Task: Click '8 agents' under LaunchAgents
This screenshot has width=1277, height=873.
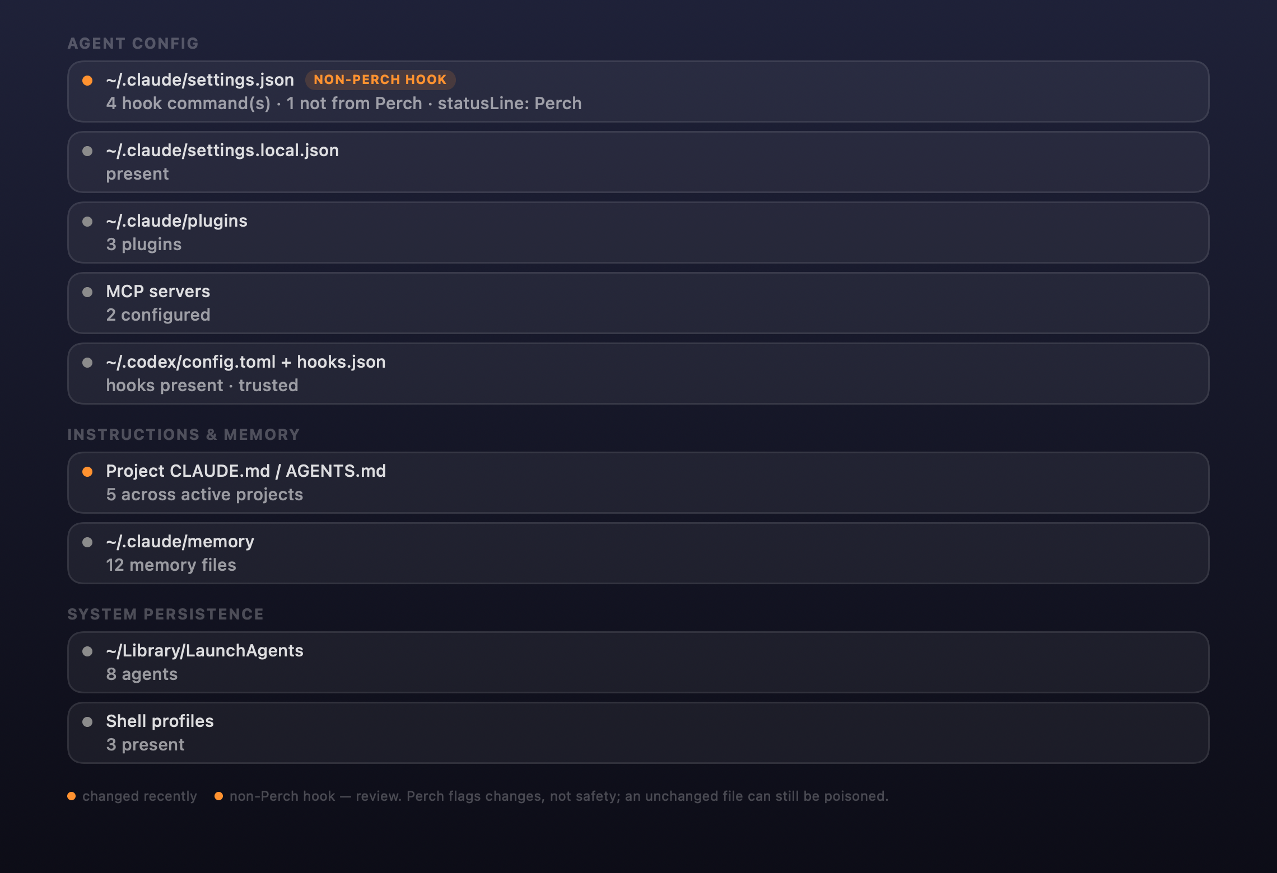Action: (x=142, y=674)
